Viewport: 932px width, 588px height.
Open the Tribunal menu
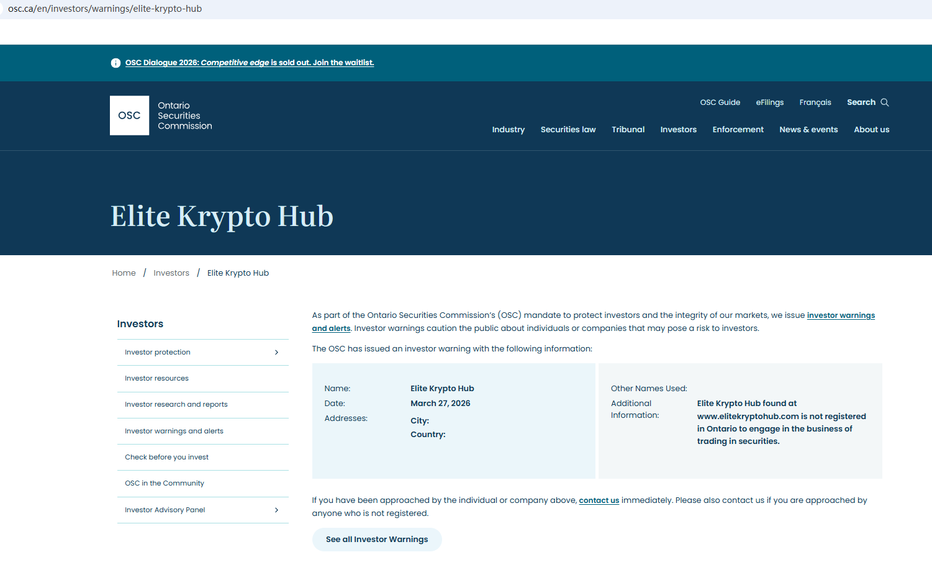coord(628,130)
